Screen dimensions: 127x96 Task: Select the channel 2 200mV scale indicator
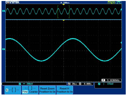(26, 84)
